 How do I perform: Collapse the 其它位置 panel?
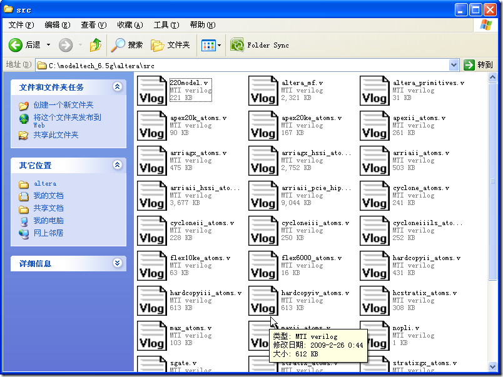pos(117,165)
